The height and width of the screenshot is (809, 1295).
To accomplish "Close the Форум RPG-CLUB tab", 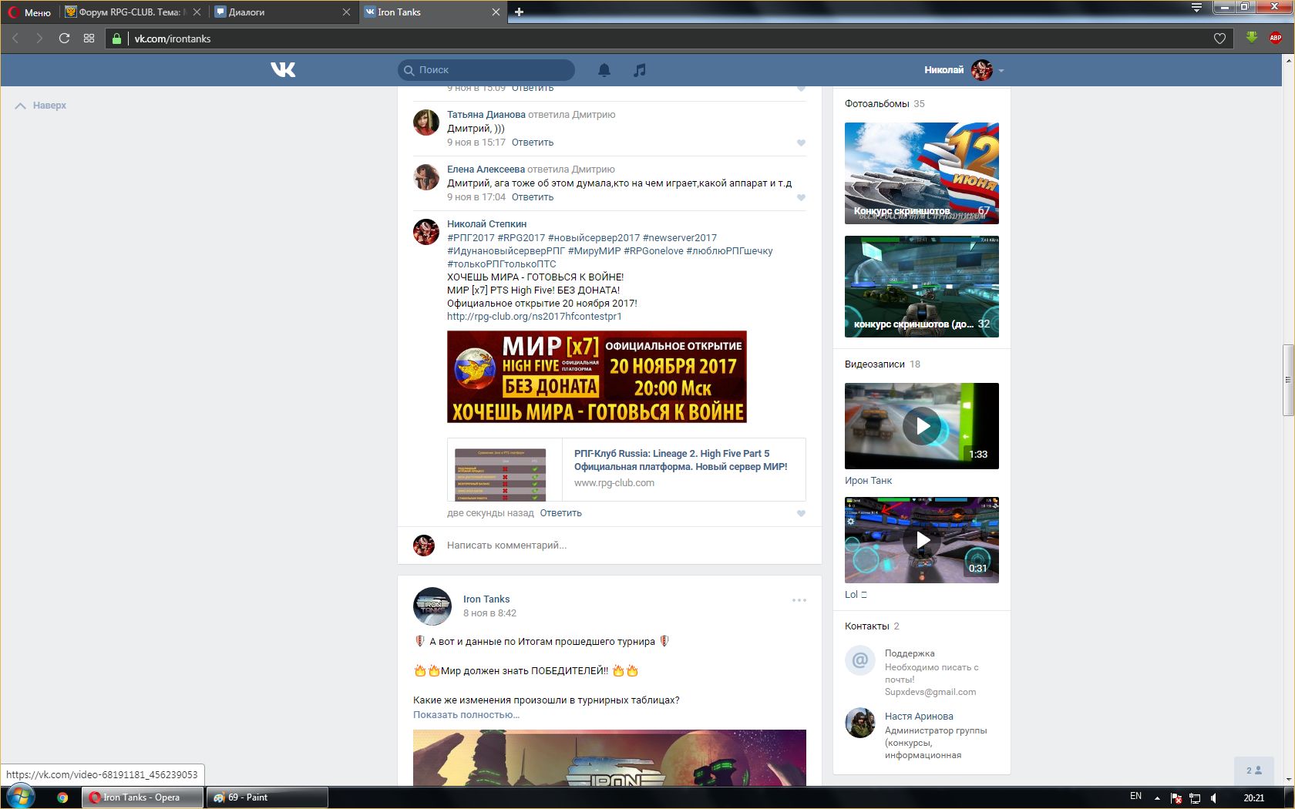I will pyautogui.click(x=197, y=12).
